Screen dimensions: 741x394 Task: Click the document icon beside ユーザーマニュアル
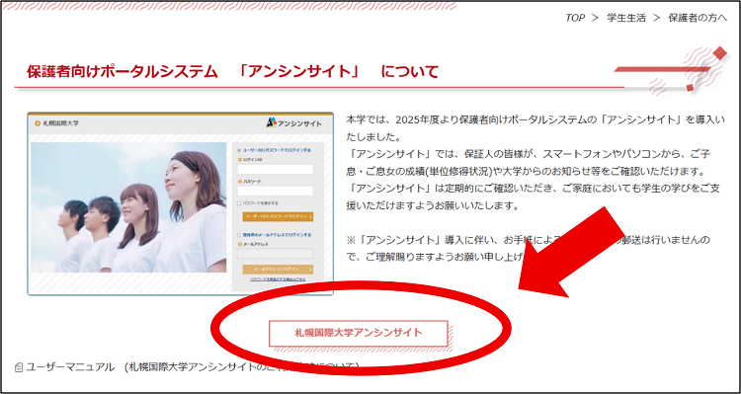click(19, 367)
